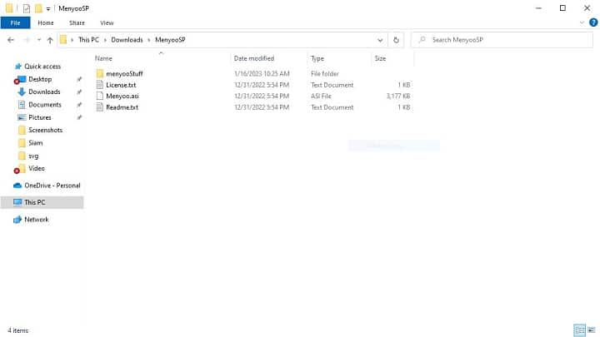Select the Menyoo.asi file name
Screen dimensions: 600x337
click(x=122, y=96)
